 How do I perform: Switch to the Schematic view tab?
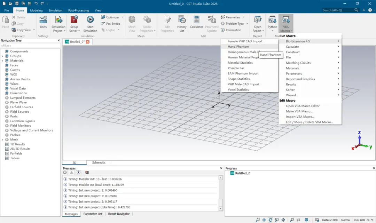(x=99, y=162)
